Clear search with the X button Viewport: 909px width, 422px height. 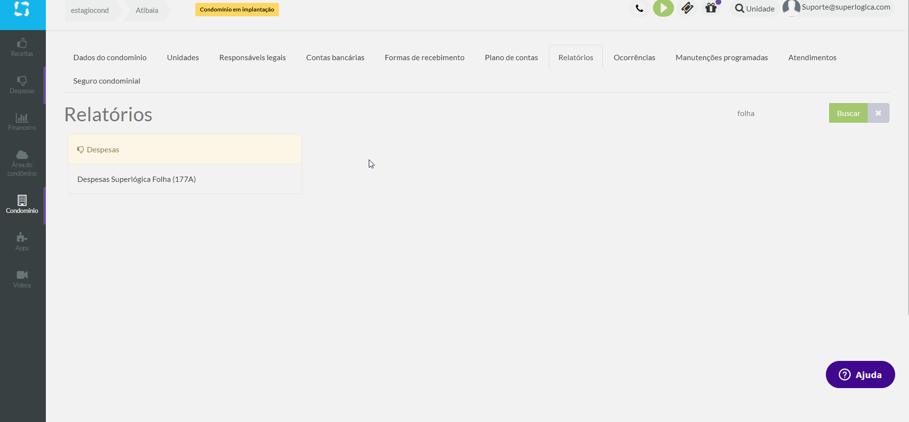(878, 113)
